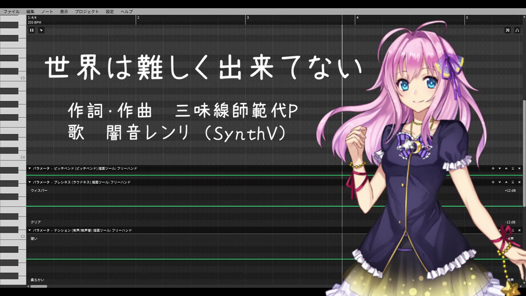Select the pointer tool icon
526x296 pixels.
[x=41, y=30]
